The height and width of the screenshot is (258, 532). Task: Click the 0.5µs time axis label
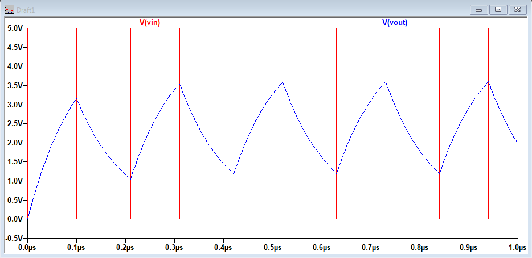273,248
